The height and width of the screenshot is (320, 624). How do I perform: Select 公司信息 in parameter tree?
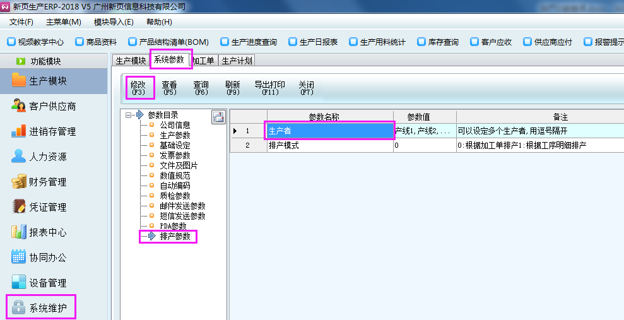tap(175, 125)
